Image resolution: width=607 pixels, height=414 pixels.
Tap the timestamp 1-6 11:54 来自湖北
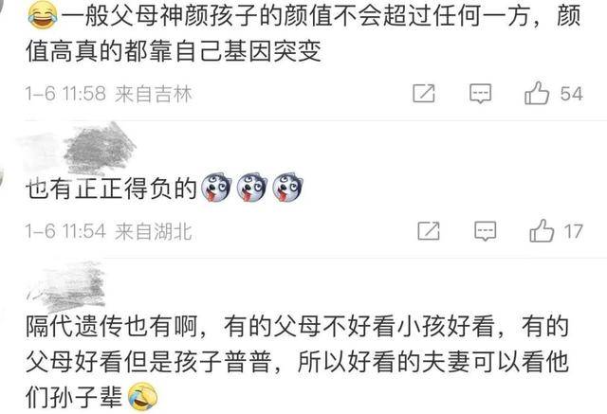point(109,231)
